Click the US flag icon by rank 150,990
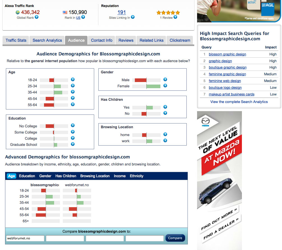Image resolution: width=282 pixels, height=250 pixels. (x=65, y=12)
